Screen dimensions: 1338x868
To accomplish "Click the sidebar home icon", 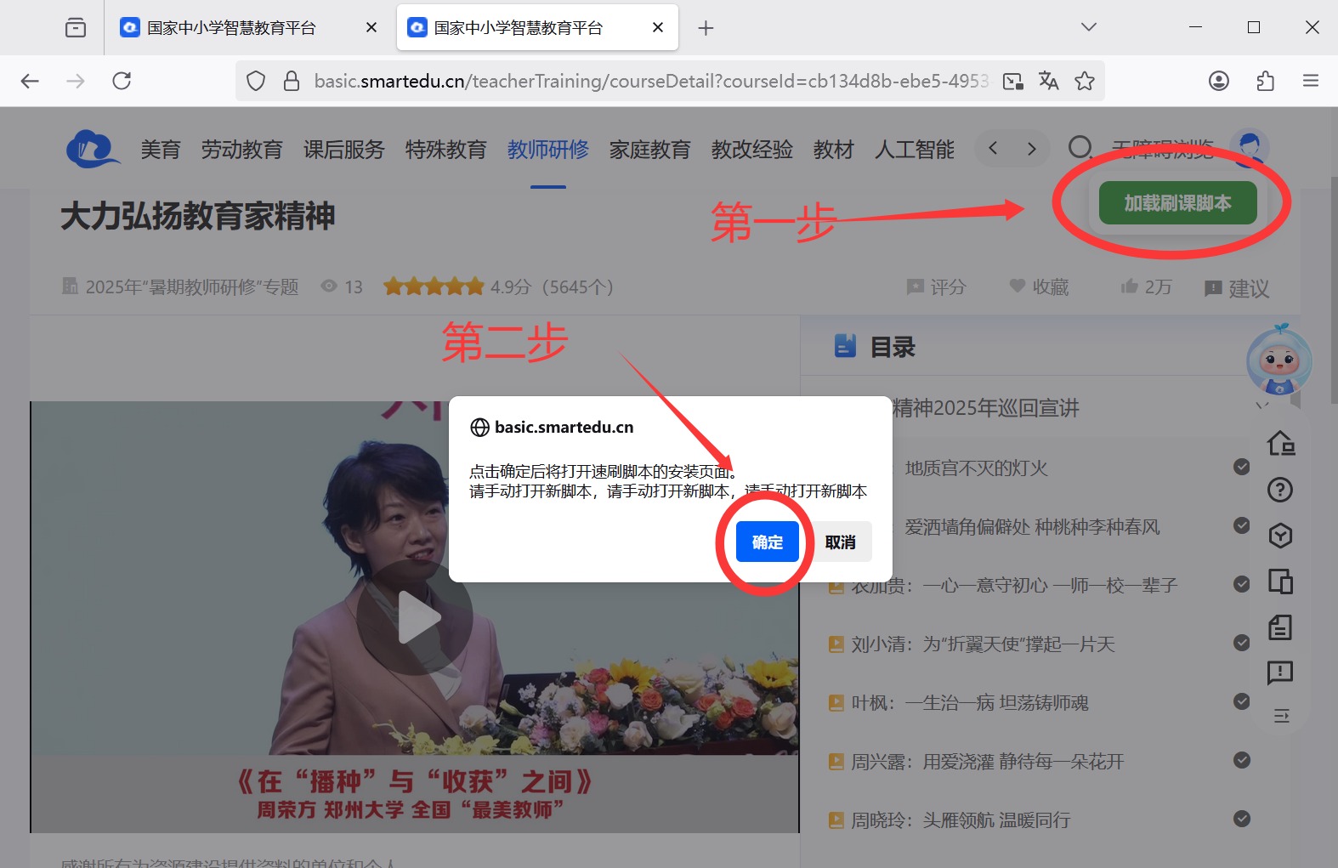I will pyautogui.click(x=1280, y=443).
